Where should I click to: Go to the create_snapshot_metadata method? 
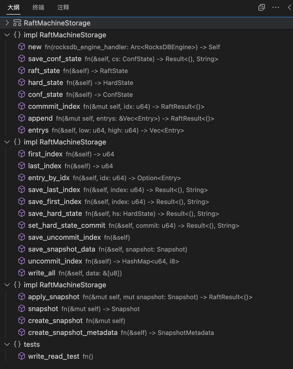[x=73, y=332]
